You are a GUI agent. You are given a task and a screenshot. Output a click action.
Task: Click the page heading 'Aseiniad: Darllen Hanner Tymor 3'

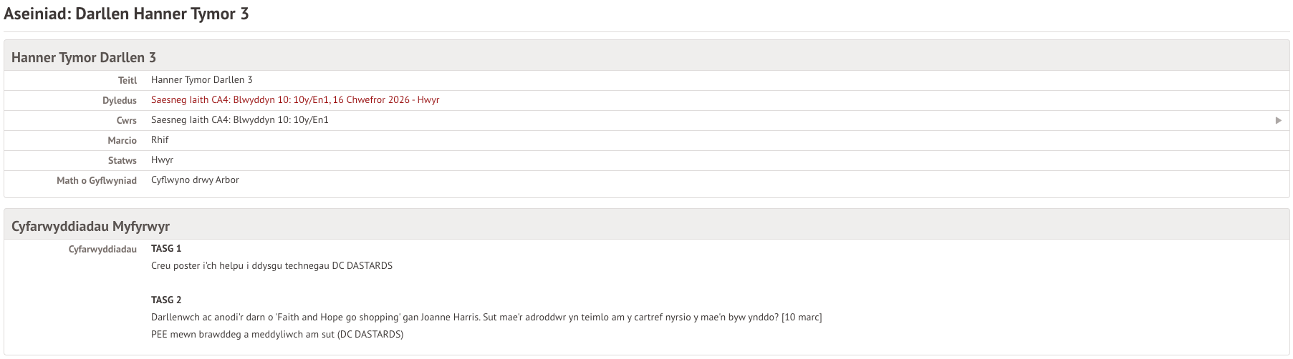pyautogui.click(x=127, y=14)
